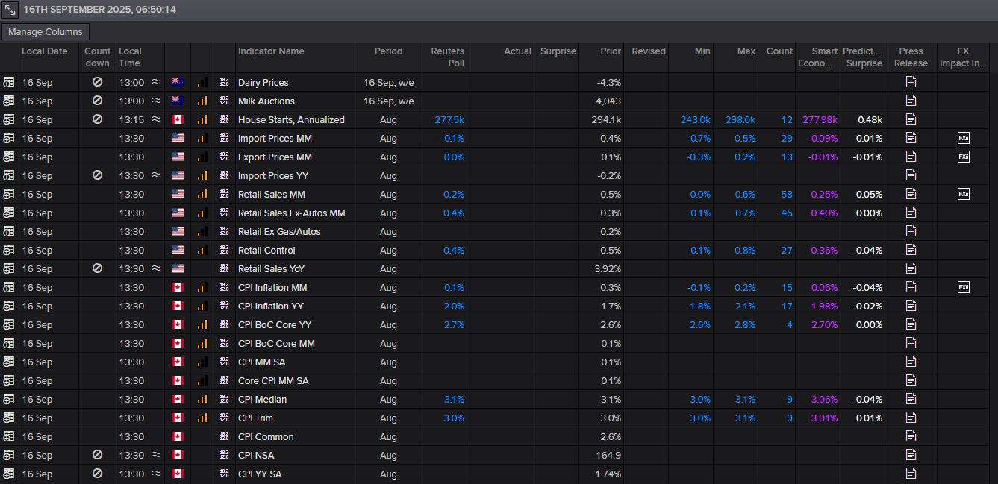Viewport: 998px width, 484px height.
Task: Sort by the Reuters Poll column header
Action: point(447,57)
